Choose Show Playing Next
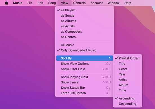Viewport: 155px width, 109px height. [85, 77]
